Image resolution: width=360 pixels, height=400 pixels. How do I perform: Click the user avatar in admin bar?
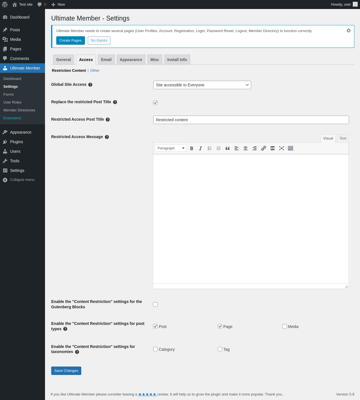pyautogui.click(x=355, y=5)
